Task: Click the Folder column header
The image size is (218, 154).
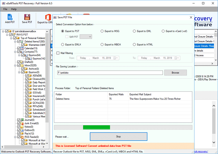Action: pos(81,94)
